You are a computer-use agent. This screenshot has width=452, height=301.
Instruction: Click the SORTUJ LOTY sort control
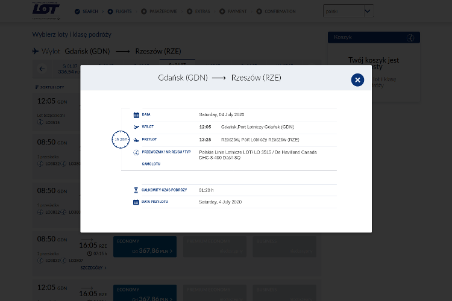(x=49, y=87)
